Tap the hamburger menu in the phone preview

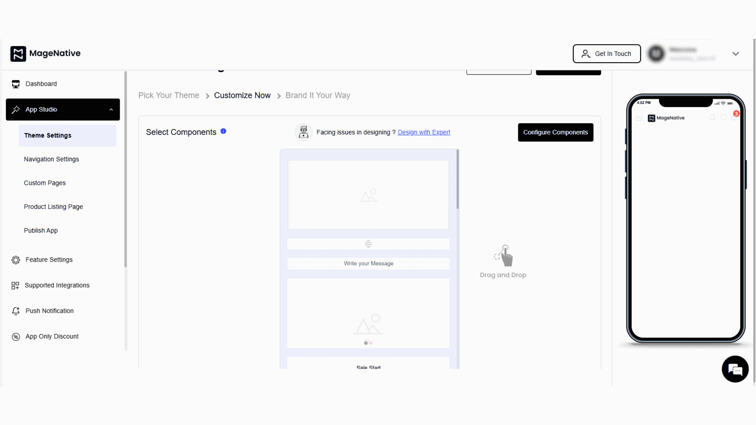tap(639, 118)
